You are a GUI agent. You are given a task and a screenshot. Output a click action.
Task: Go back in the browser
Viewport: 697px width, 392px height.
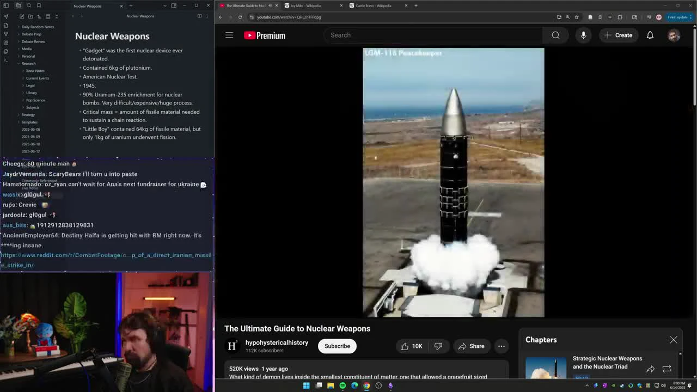point(221,17)
